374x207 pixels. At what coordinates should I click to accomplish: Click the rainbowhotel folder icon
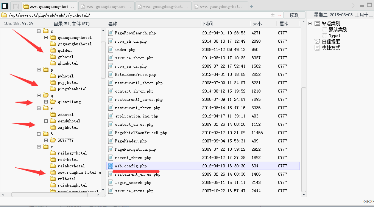point(53,166)
